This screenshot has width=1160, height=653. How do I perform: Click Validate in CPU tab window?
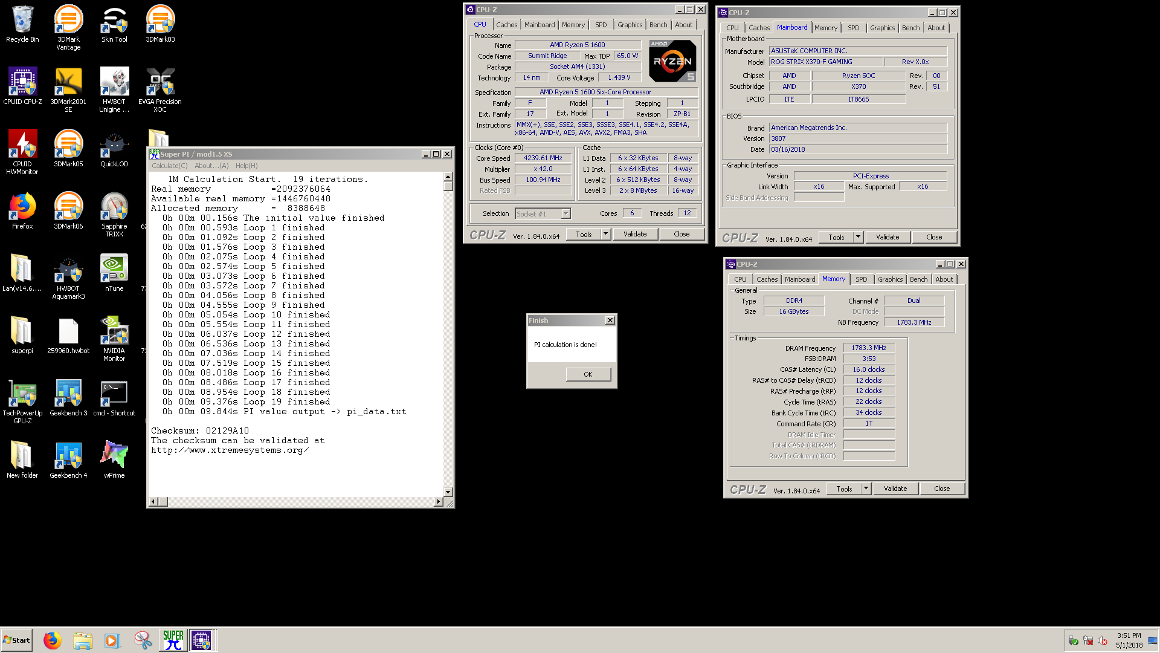tap(635, 234)
